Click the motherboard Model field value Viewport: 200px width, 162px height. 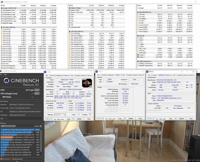click(x=170, y=82)
